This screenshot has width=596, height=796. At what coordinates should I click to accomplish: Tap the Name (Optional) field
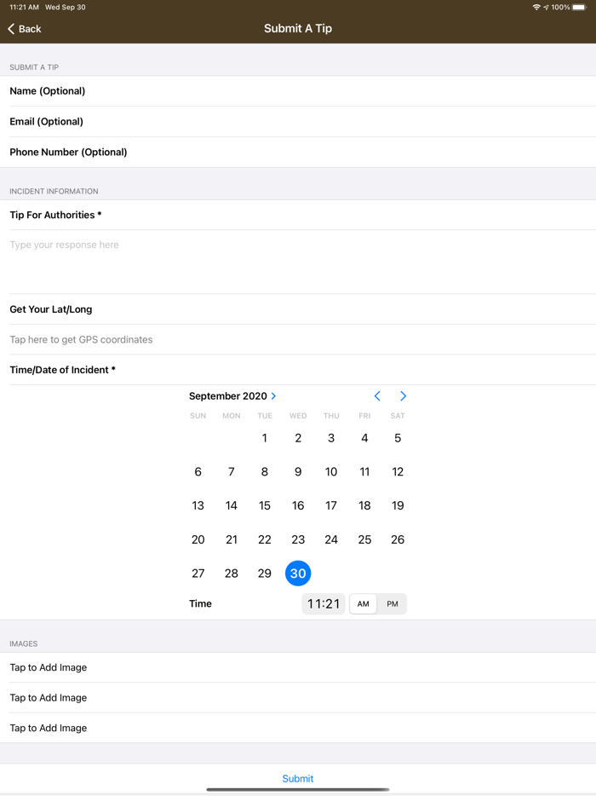tap(298, 91)
